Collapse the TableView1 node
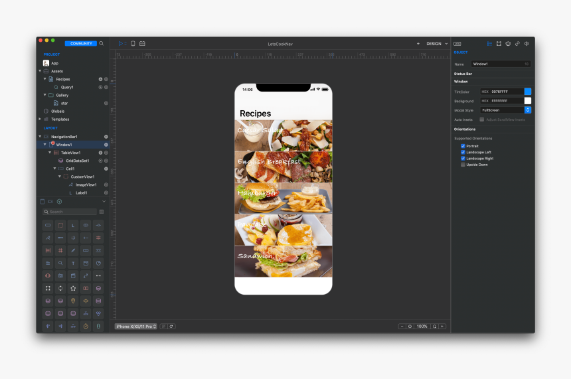This screenshot has height=379, width=571. 50,153
